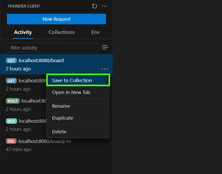Click the PUT method badge
This screenshot has height=174, width=222.
coord(11,121)
